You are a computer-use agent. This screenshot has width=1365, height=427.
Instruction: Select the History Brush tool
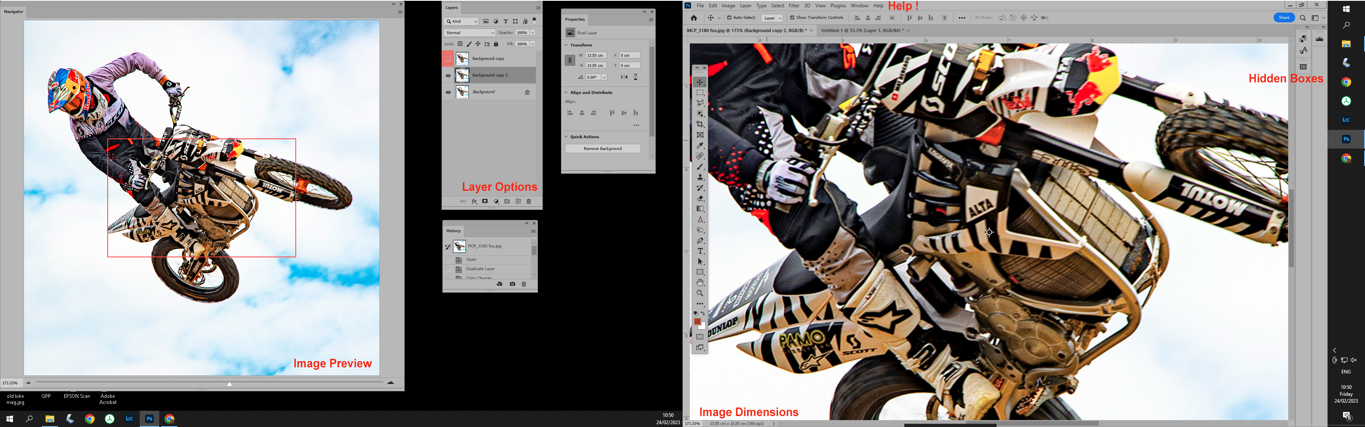coord(700,188)
